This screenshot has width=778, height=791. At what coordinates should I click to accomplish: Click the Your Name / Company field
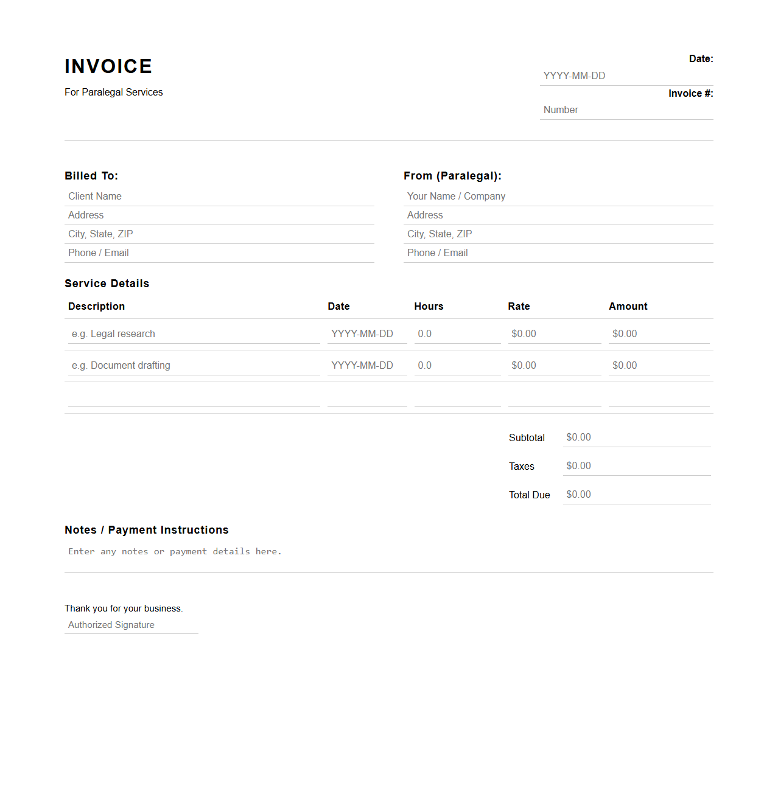tap(558, 196)
